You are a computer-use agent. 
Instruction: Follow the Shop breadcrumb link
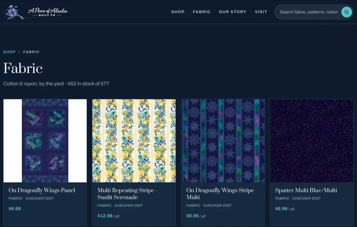(9, 52)
